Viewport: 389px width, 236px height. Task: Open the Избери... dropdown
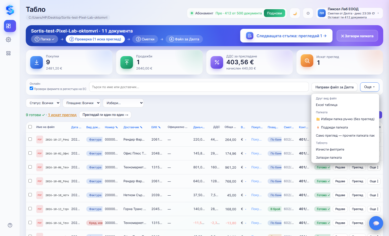coord(123,103)
